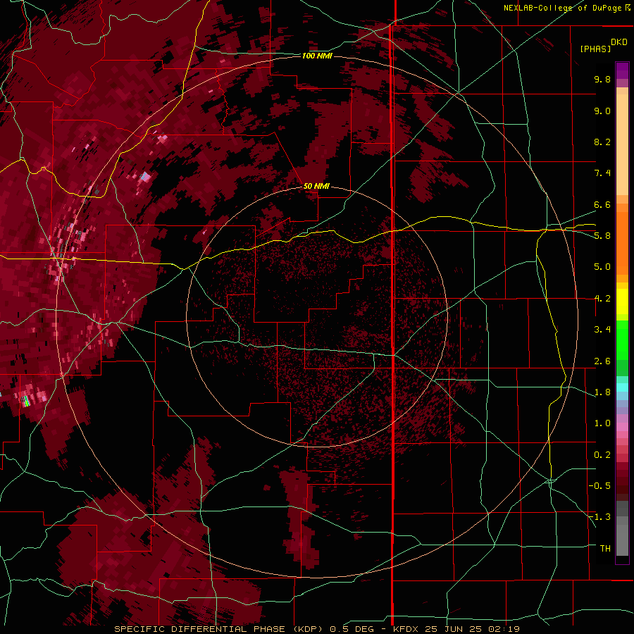634x634 pixels.
Task: Pick the cyan color bar segment
Action: pos(622,387)
